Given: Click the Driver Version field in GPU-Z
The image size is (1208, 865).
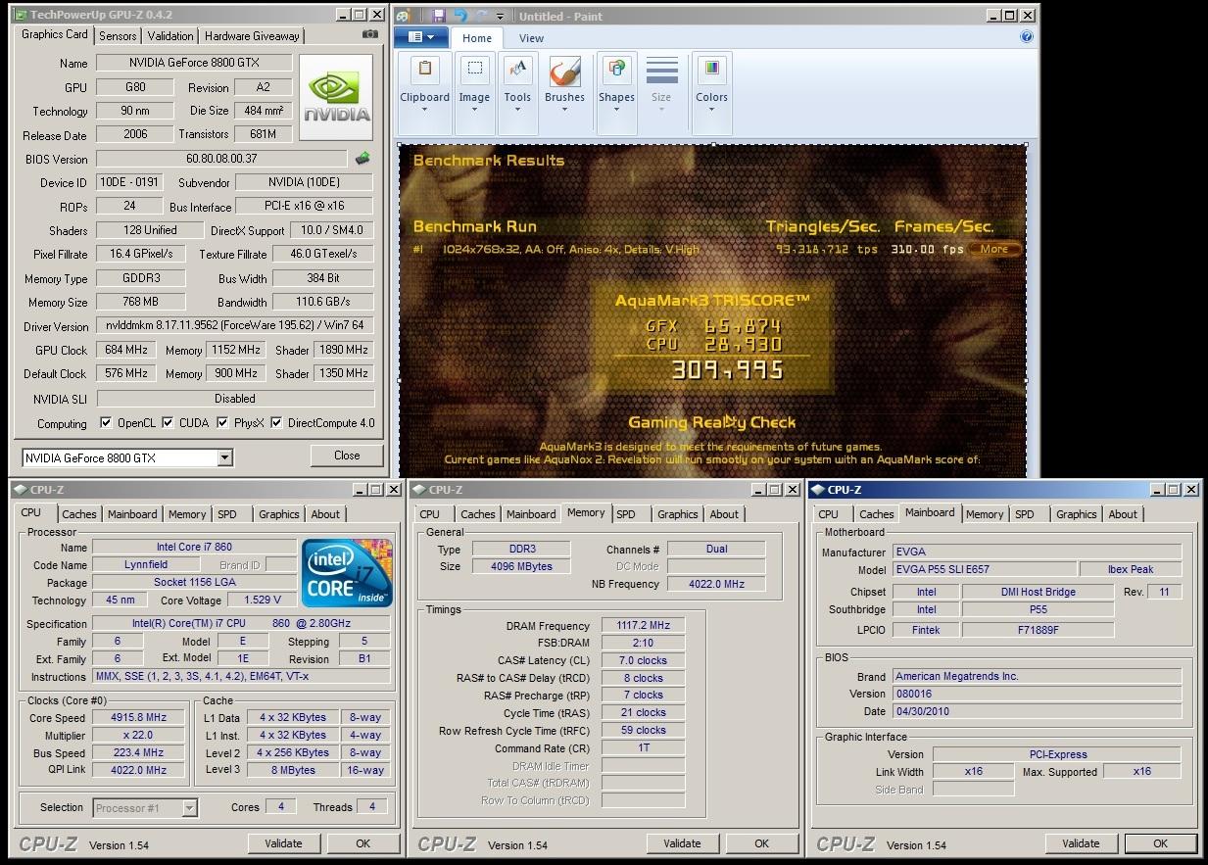Looking at the screenshot, I should click(234, 326).
